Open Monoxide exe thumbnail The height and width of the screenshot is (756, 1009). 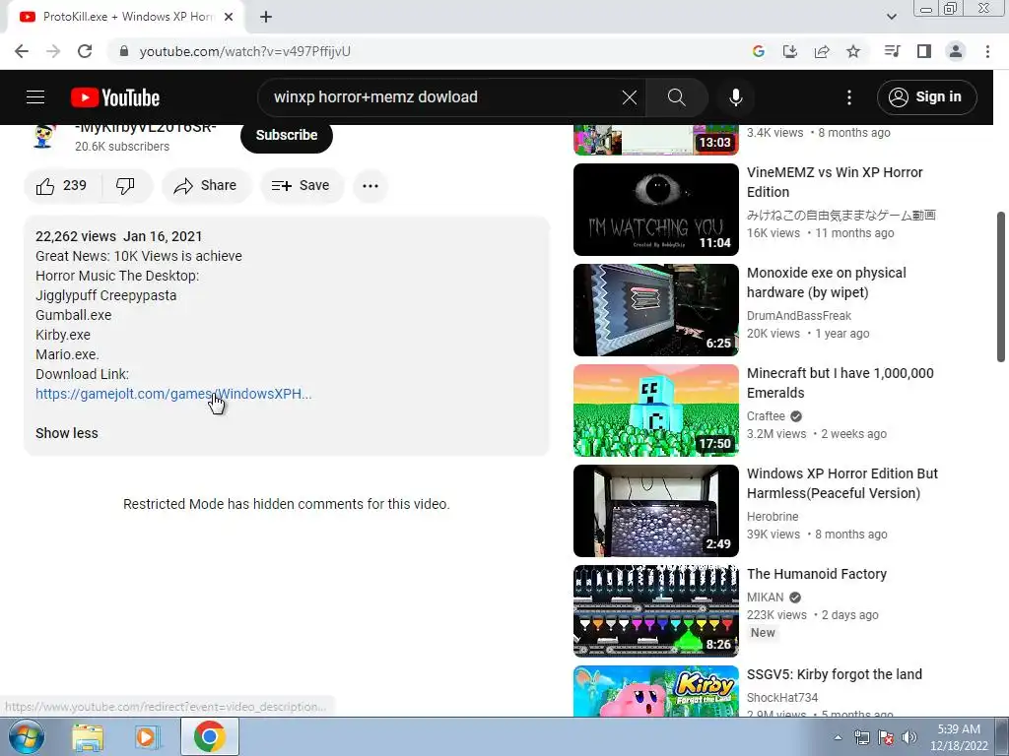click(655, 310)
